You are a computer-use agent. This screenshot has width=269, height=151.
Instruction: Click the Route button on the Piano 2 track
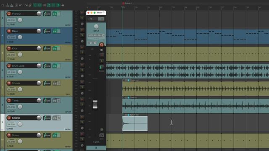47,14
